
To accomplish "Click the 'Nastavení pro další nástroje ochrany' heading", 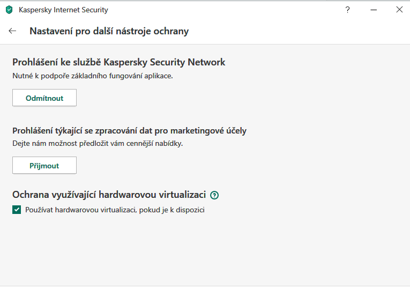I will pos(109,31).
